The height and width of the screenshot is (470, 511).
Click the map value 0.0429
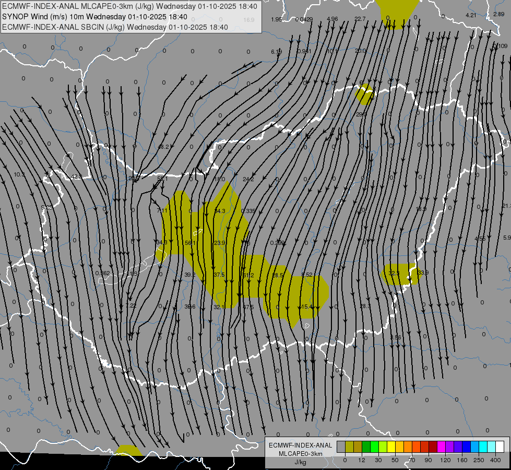click(304, 19)
